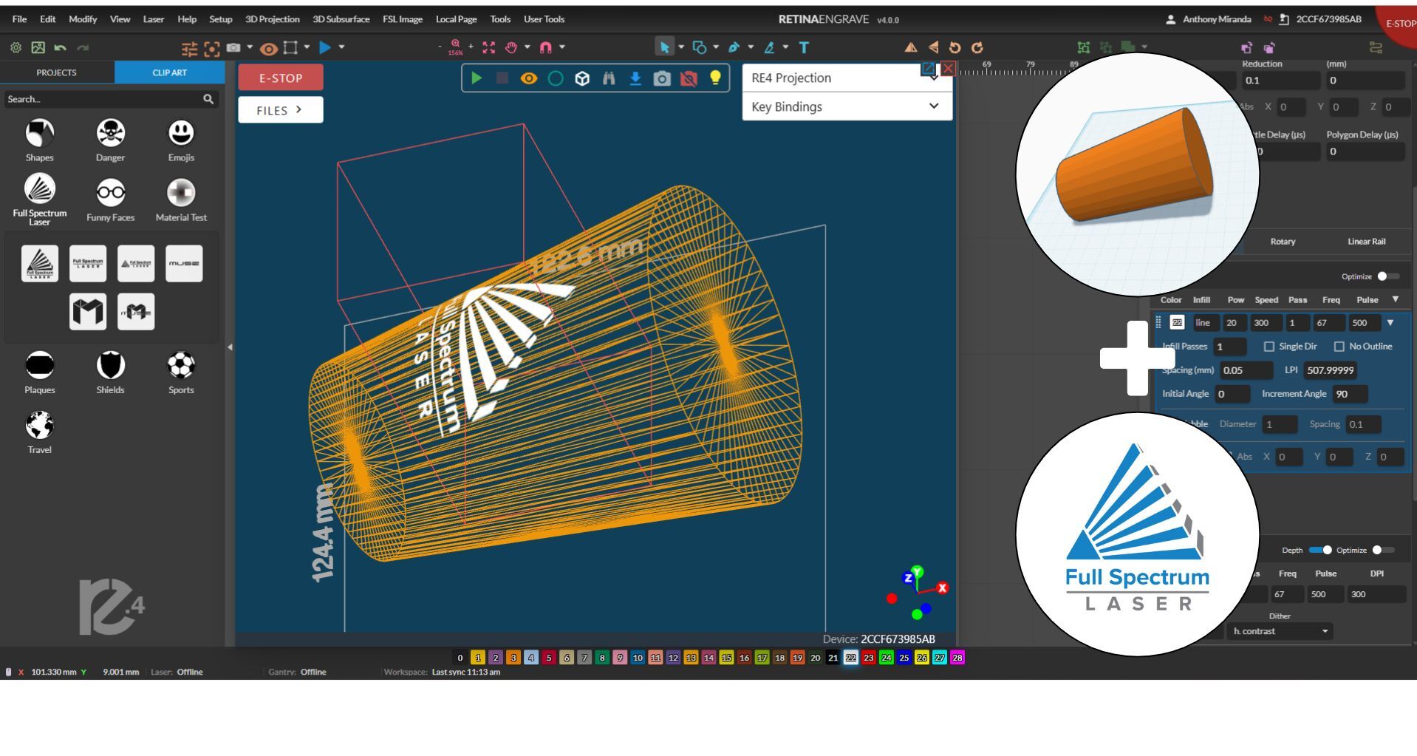
Task: Select the Pen tool
Action: click(734, 47)
